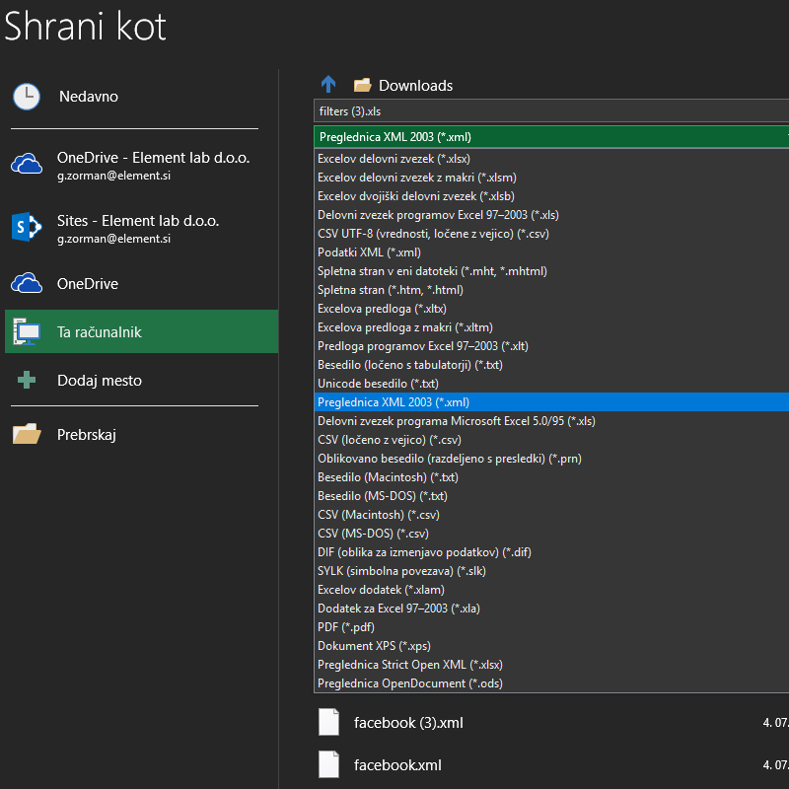Click the Prebrskaj folder icon
Viewport: 789px width, 789px height.
pyautogui.click(x=27, y=434)
